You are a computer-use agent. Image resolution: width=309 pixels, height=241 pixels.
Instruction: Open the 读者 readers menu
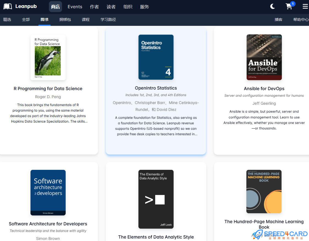[111, 7]
